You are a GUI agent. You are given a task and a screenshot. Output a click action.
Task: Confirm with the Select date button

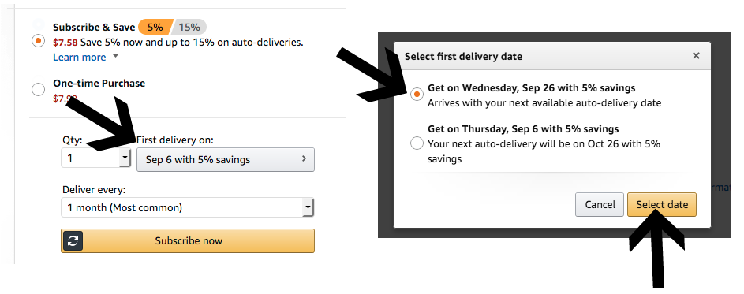point(662,204)
